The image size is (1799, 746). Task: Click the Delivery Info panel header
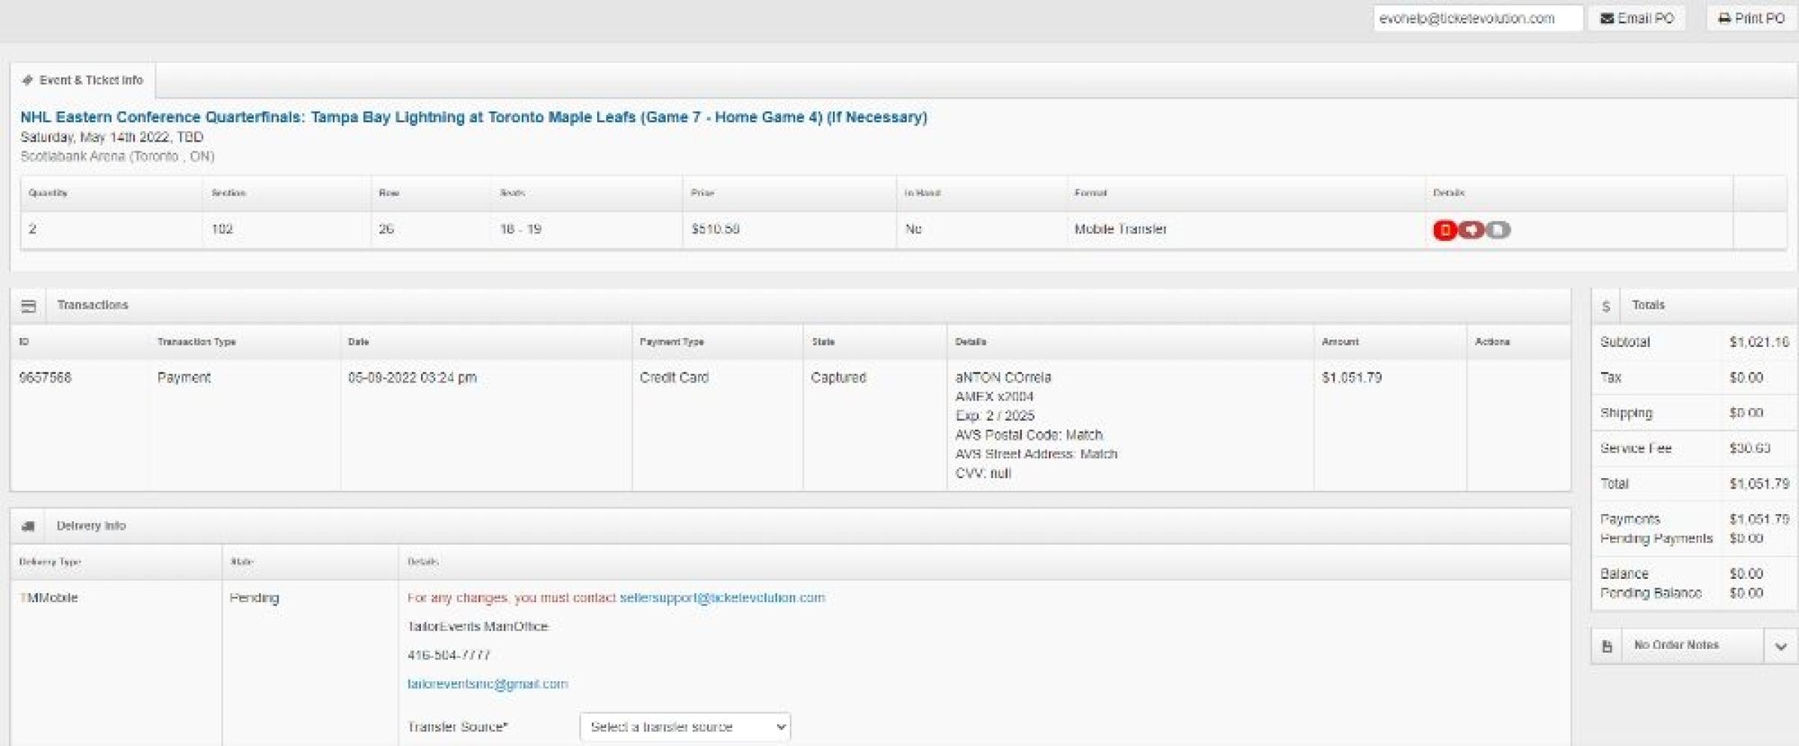(91, 526)
